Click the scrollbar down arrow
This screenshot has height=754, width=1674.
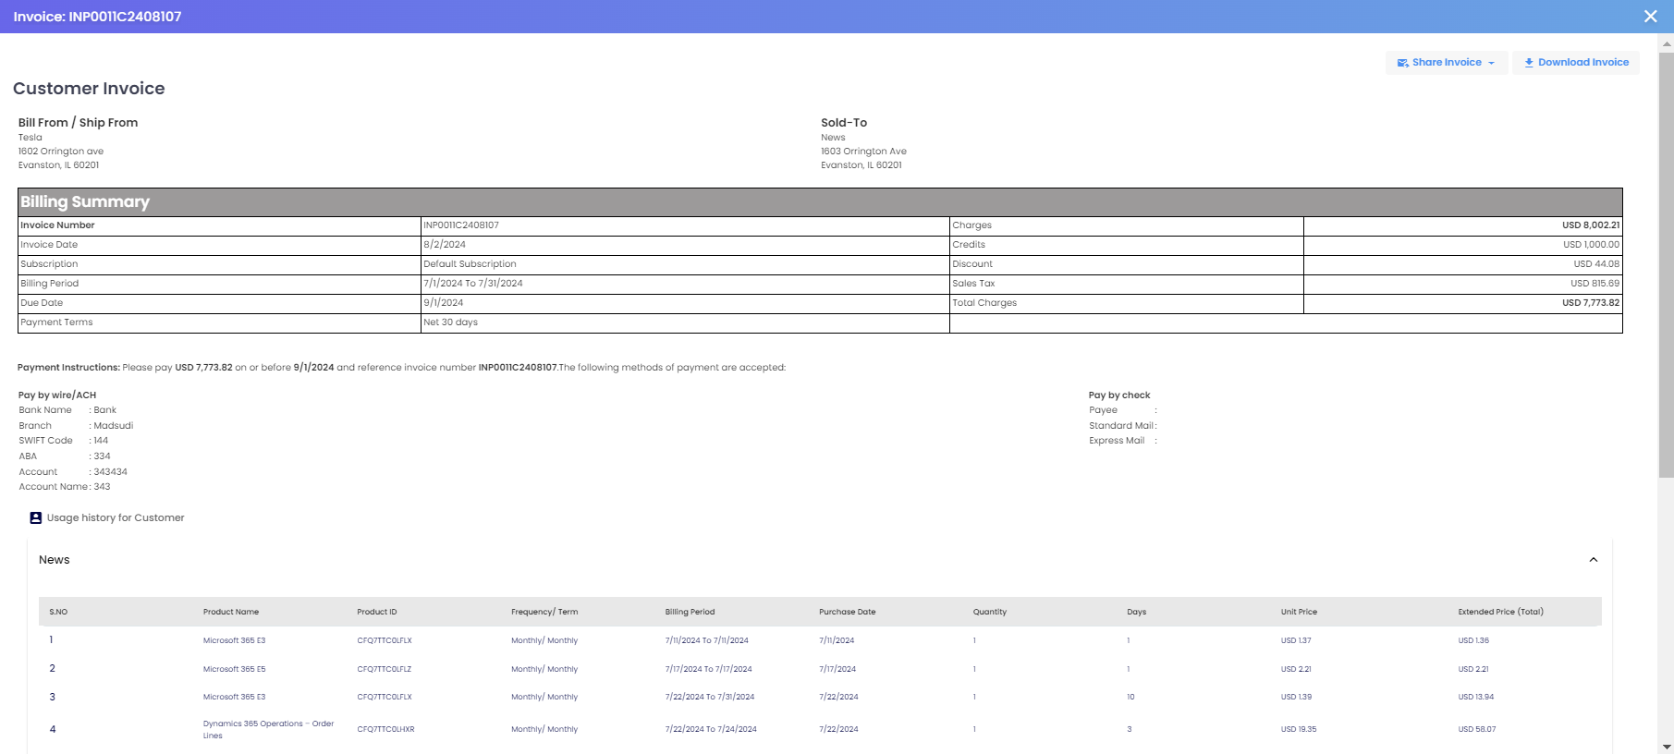(1667, 747)
